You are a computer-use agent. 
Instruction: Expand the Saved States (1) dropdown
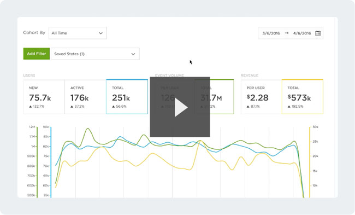(95, 54)
